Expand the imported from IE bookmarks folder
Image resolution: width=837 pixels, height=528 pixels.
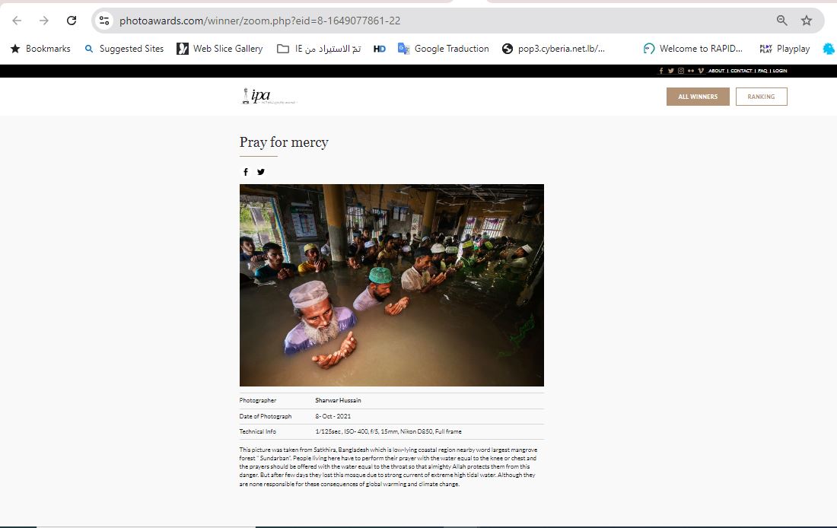click(x=320, y=49)
